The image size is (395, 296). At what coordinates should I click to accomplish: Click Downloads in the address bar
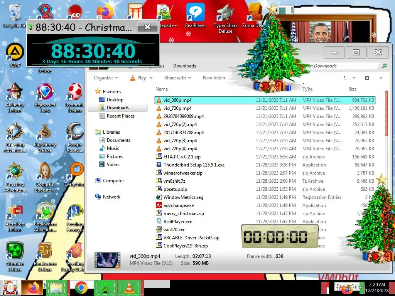184,66
